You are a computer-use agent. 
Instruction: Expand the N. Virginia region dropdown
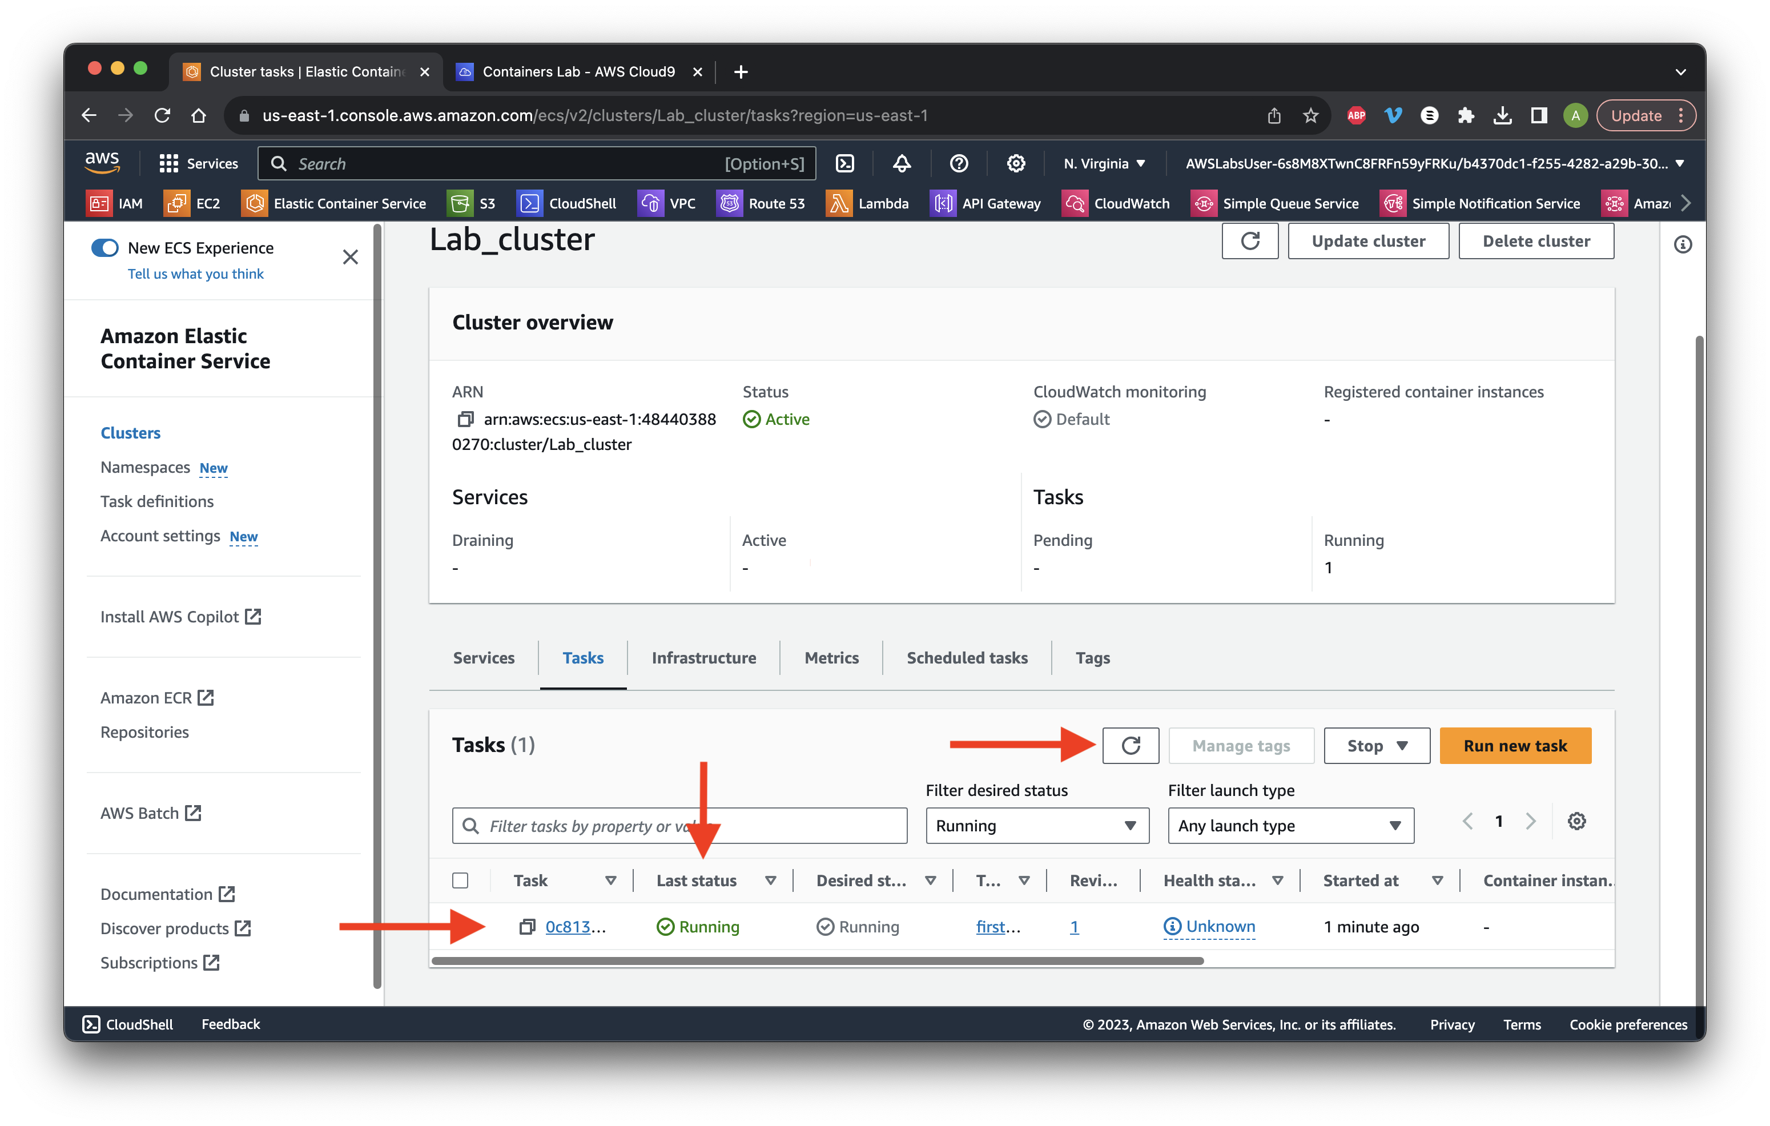(1105, 163)
